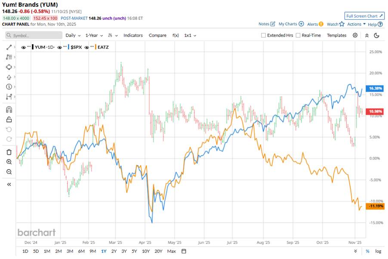388x259 pixels.
Task: Enable the Extended Hrs checkbox
Action: [x=263, y=35]
